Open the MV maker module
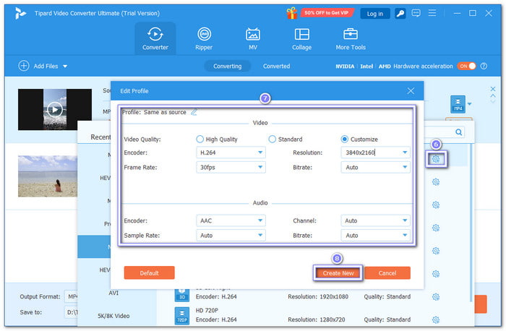The image size is (506, 331). coord(253,38)
